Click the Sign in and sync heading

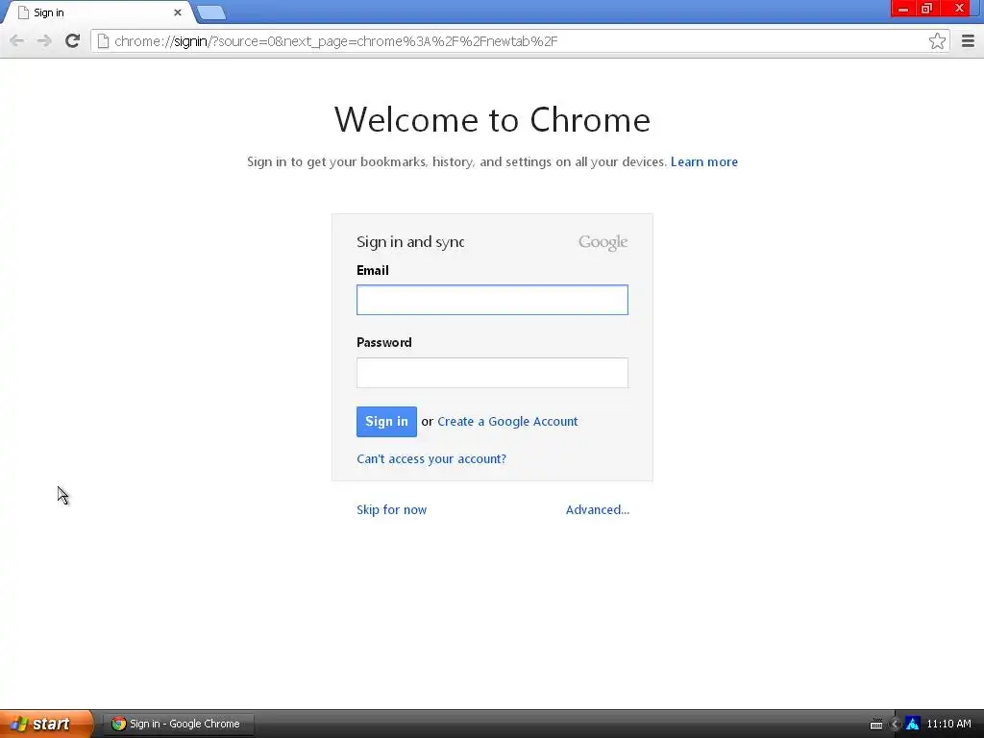pyautogui.click(x=410, y=241)
